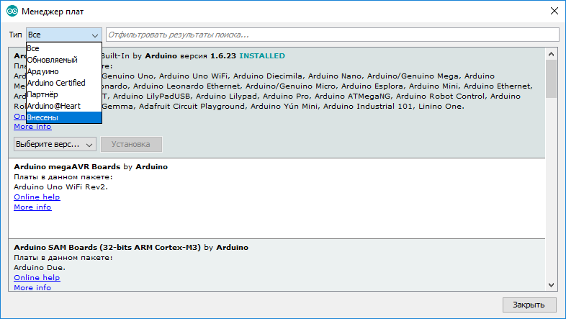Select 'Все' in the type list
The image size is (566, 319).
point(64,48)
